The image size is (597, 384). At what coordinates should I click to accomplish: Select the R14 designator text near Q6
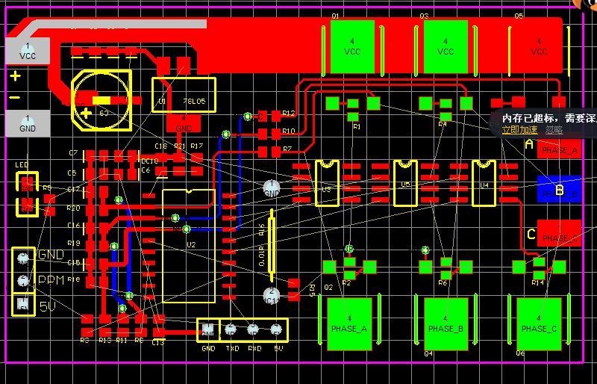(x=537, y=283)
